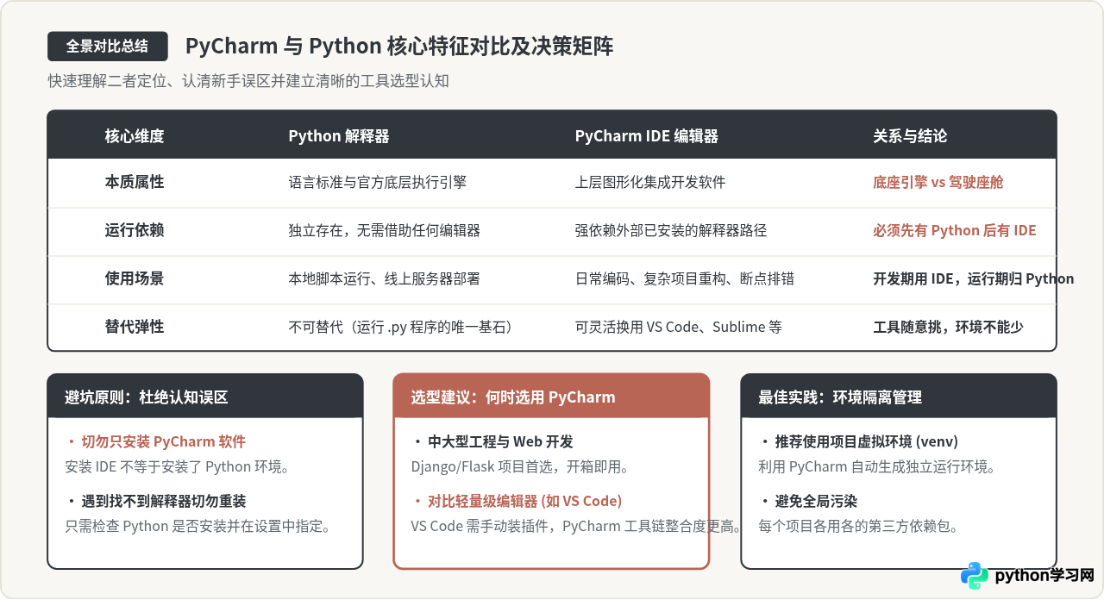Image resolution: width=1104 pixels, height=600 pixels.
Task: Click cell 日常编码、复杂项目重构、断点排错
Action: pyautogui.click(x=685, y=279)
